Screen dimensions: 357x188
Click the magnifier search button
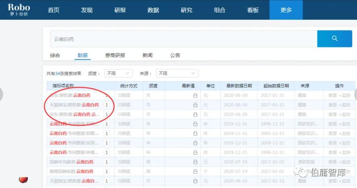tap(334, 39)
